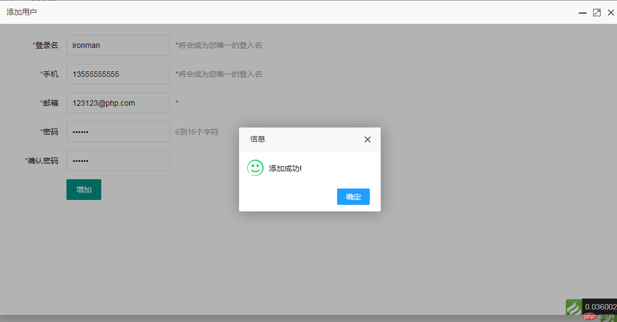The height and width of the screenshot is (322, 617).
Task: Click the fullscreen expand icon in title bar
Action: tap(597, 12)
